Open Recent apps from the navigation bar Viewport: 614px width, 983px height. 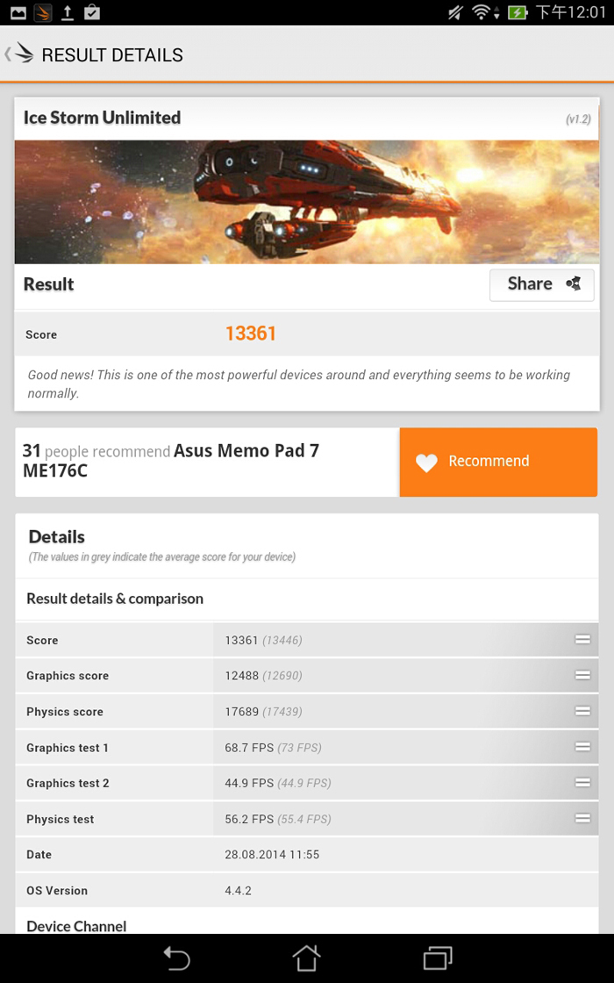(x=437, y=958)
